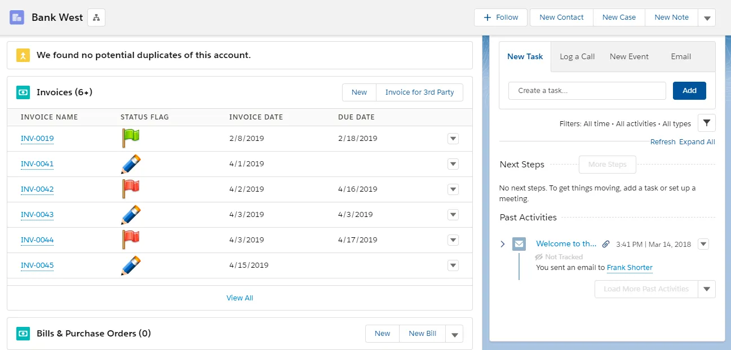731x350 pixels.
Task: Switch to the New Task tab
Action: coord(525,56)
